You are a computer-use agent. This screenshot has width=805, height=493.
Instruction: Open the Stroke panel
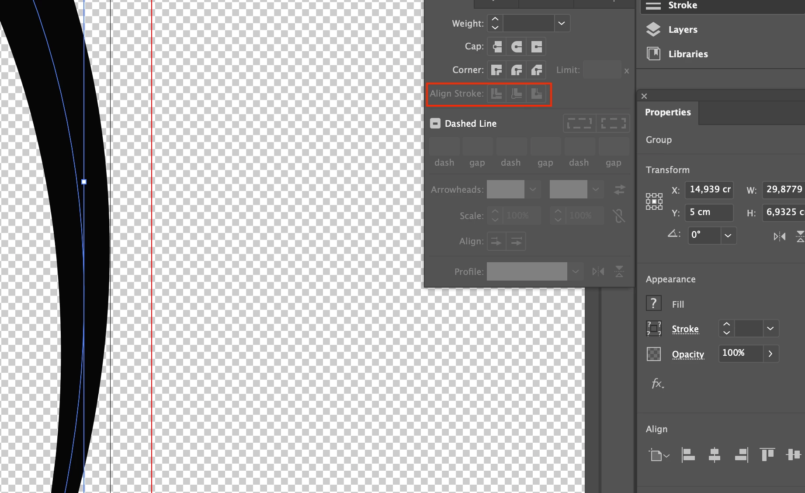[683, 6]
